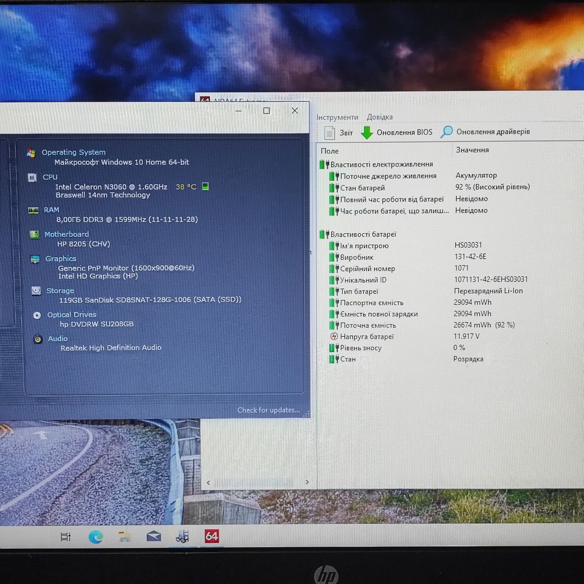Open the Storage section link
584x584 pixels.
click(60, 291)
